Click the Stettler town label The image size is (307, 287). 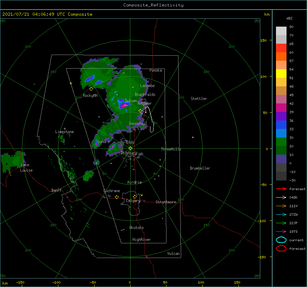pos(199,99)
